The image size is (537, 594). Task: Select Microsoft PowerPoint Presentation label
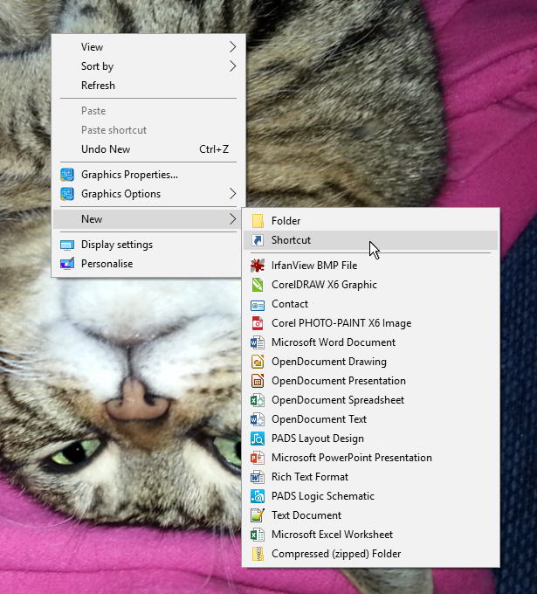(352, 458)
